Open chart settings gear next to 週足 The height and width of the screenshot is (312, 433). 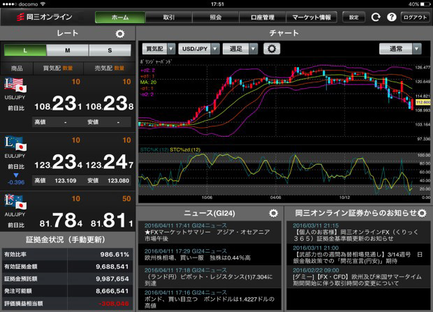click(272, 49)
